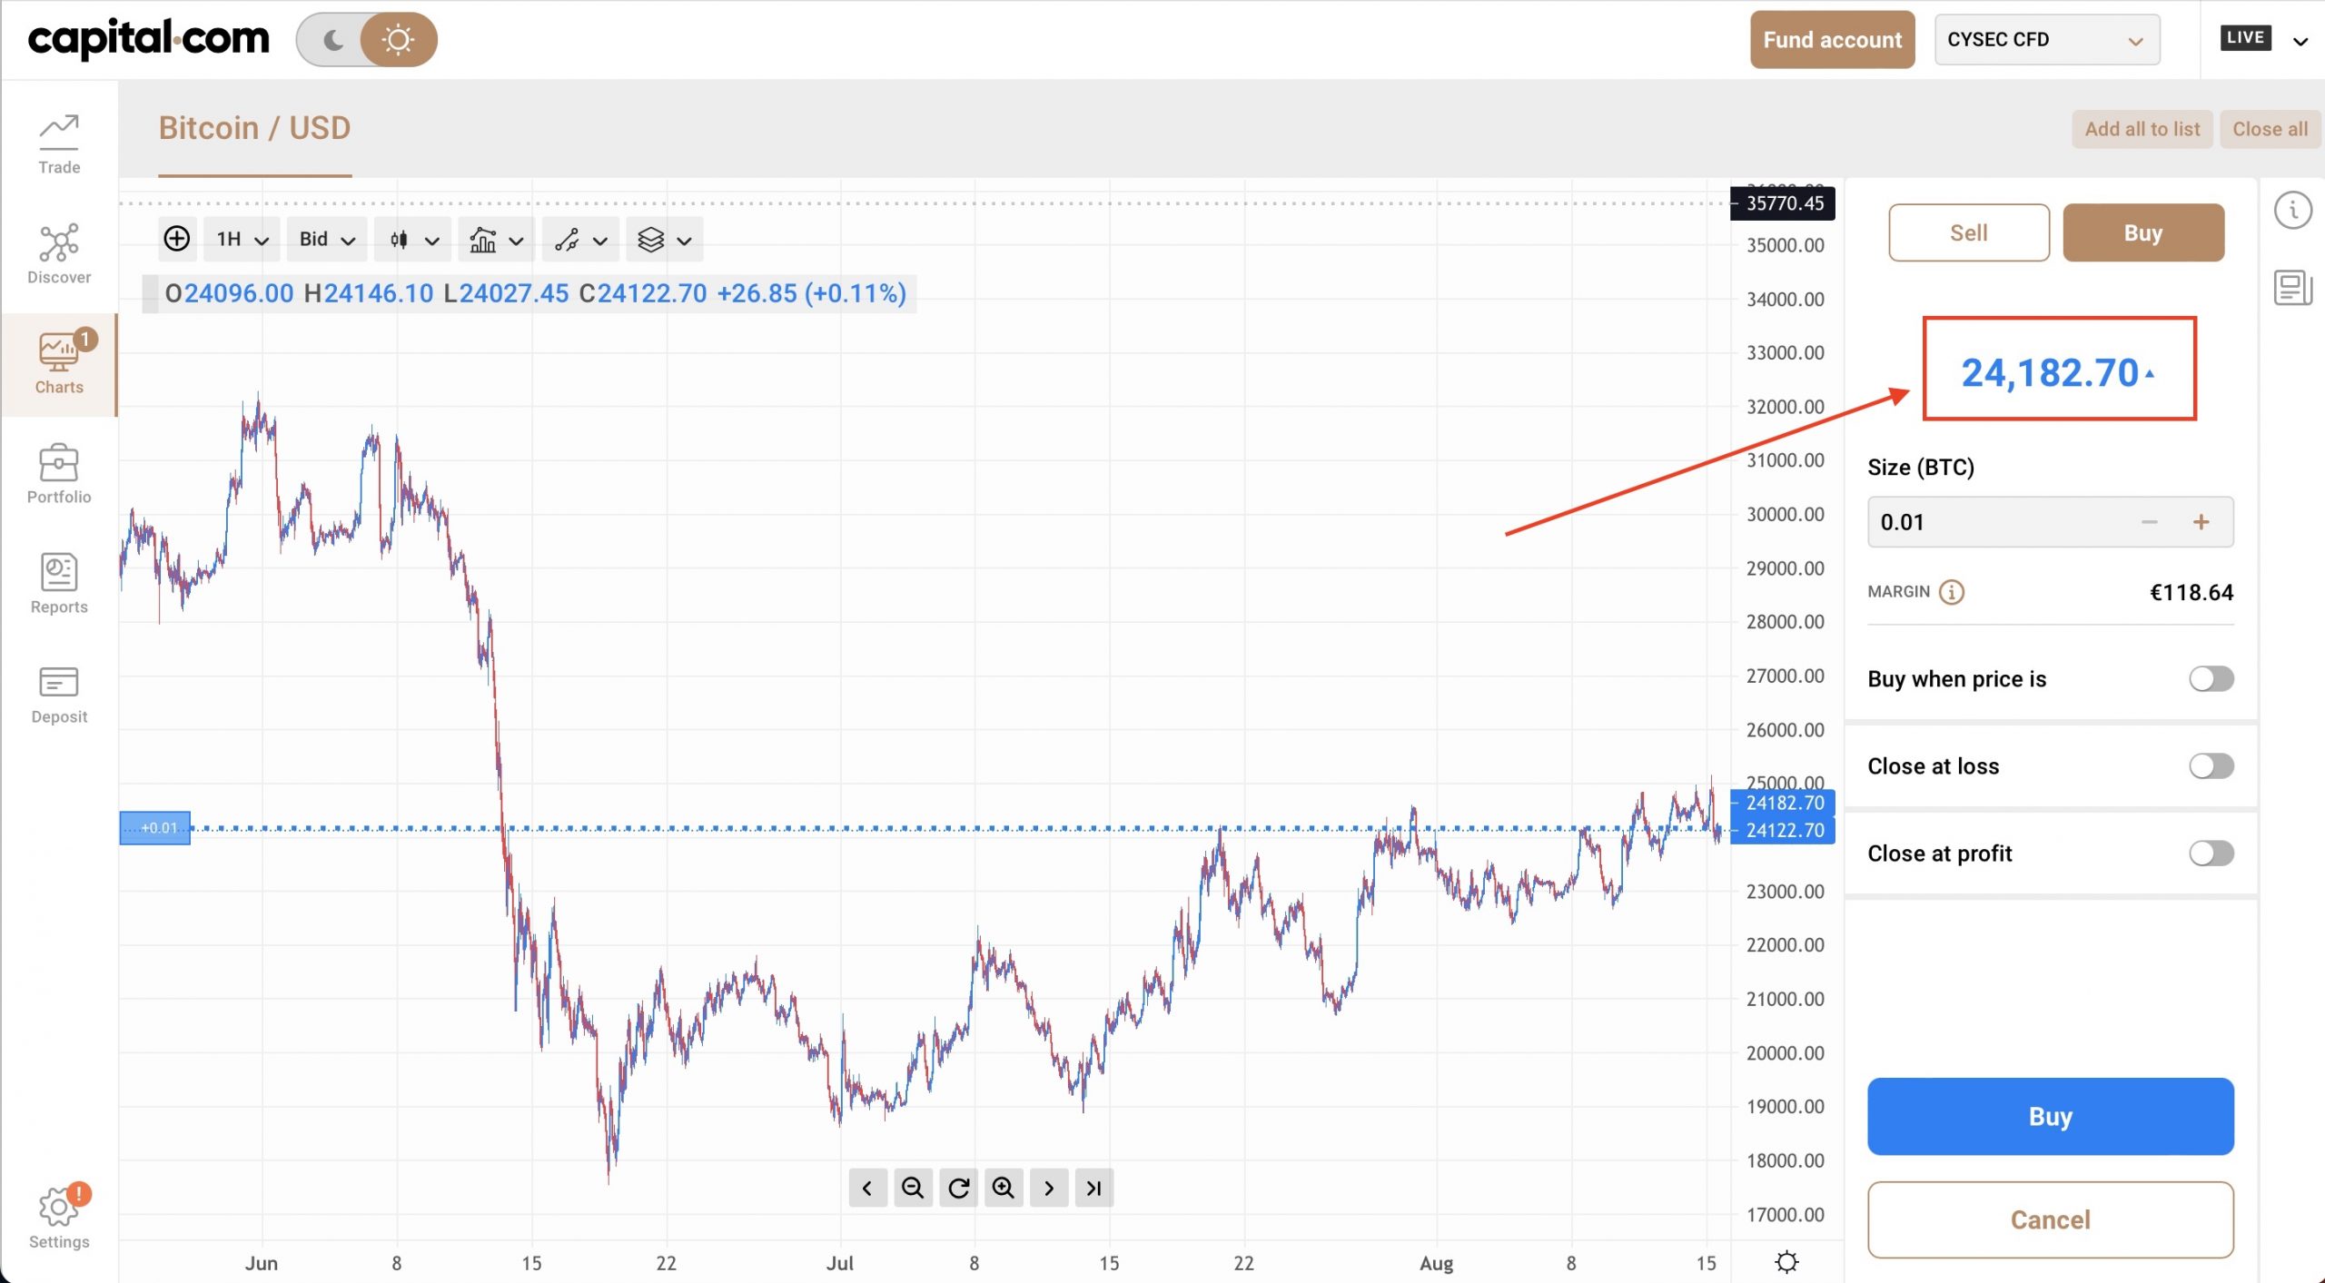The image size is (2325, 1283).
Task: Switch to light mode sun icon
Action: 399,40
